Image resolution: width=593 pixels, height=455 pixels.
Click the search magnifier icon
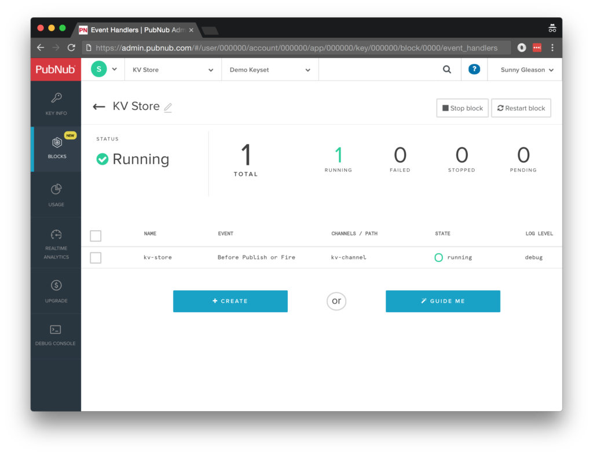(x=446, y=70)
